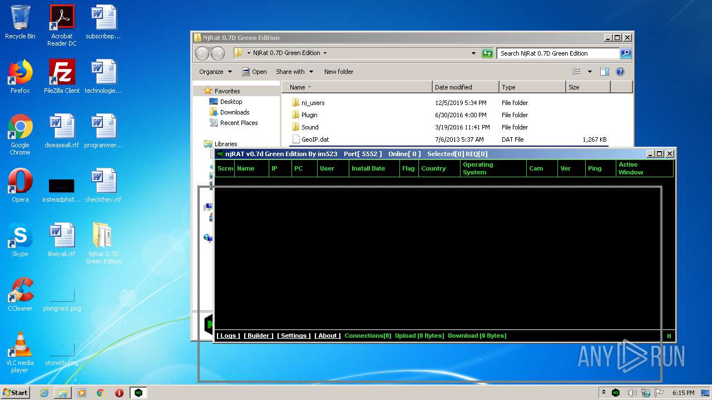Open VLC media player shortcut
Viewport: 712px width, 400px height.
(20, 352)
